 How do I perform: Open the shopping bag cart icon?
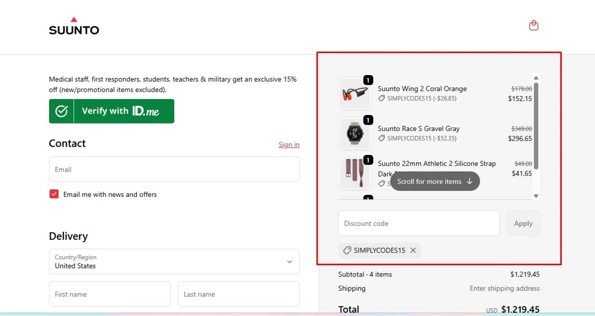pyautogui.click(x=534, y=25)
